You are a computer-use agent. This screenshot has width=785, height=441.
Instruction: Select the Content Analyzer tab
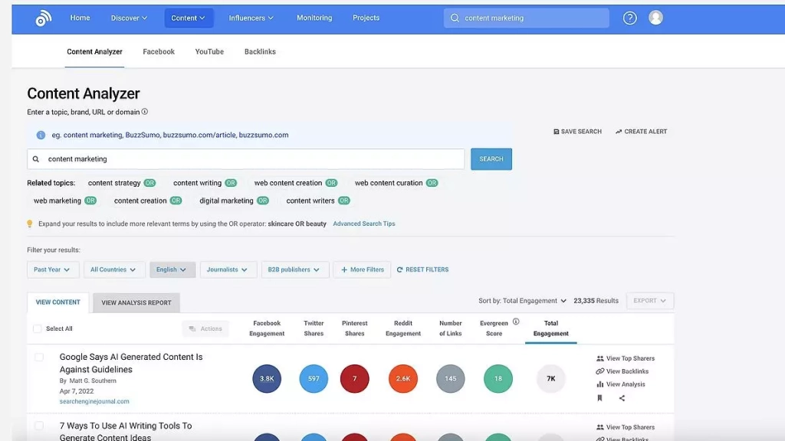tap(94, 51)
